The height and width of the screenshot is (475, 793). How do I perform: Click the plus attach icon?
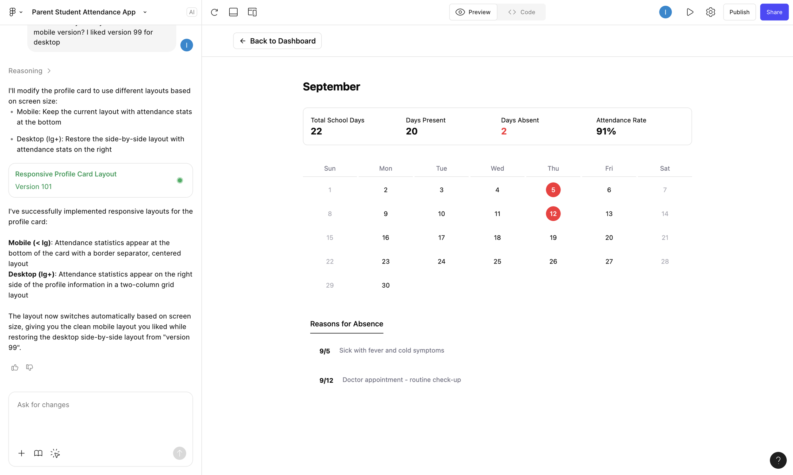(22, 453)
